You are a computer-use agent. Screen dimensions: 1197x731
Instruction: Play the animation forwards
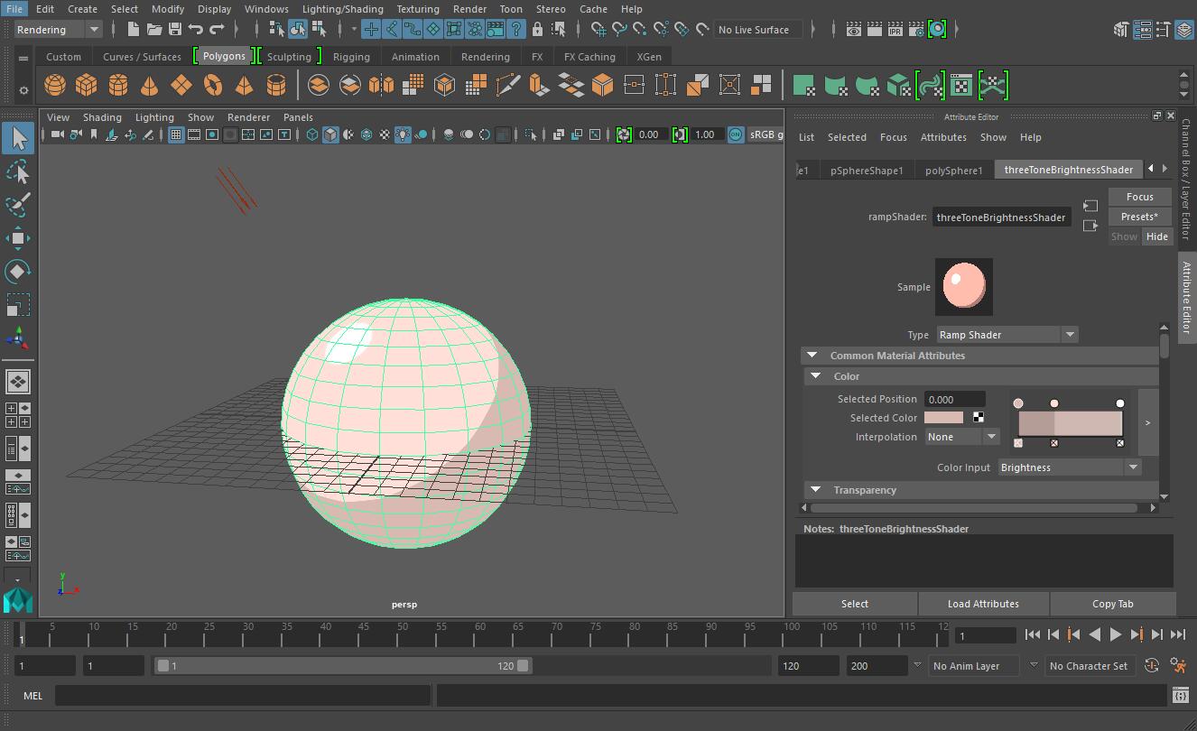pyautogui.click(x=1116, y=635)
